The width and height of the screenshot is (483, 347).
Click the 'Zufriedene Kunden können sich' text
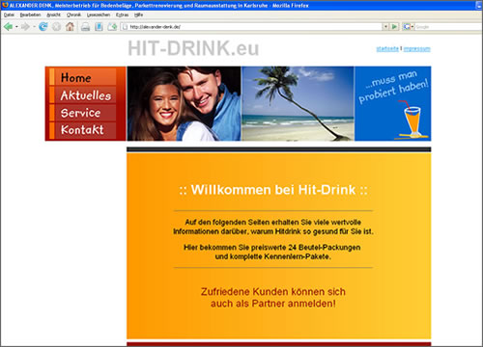273,292
